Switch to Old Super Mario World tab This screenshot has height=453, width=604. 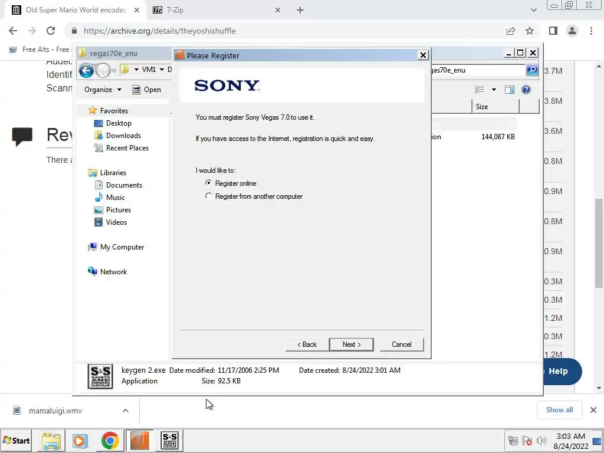(75, 10)
